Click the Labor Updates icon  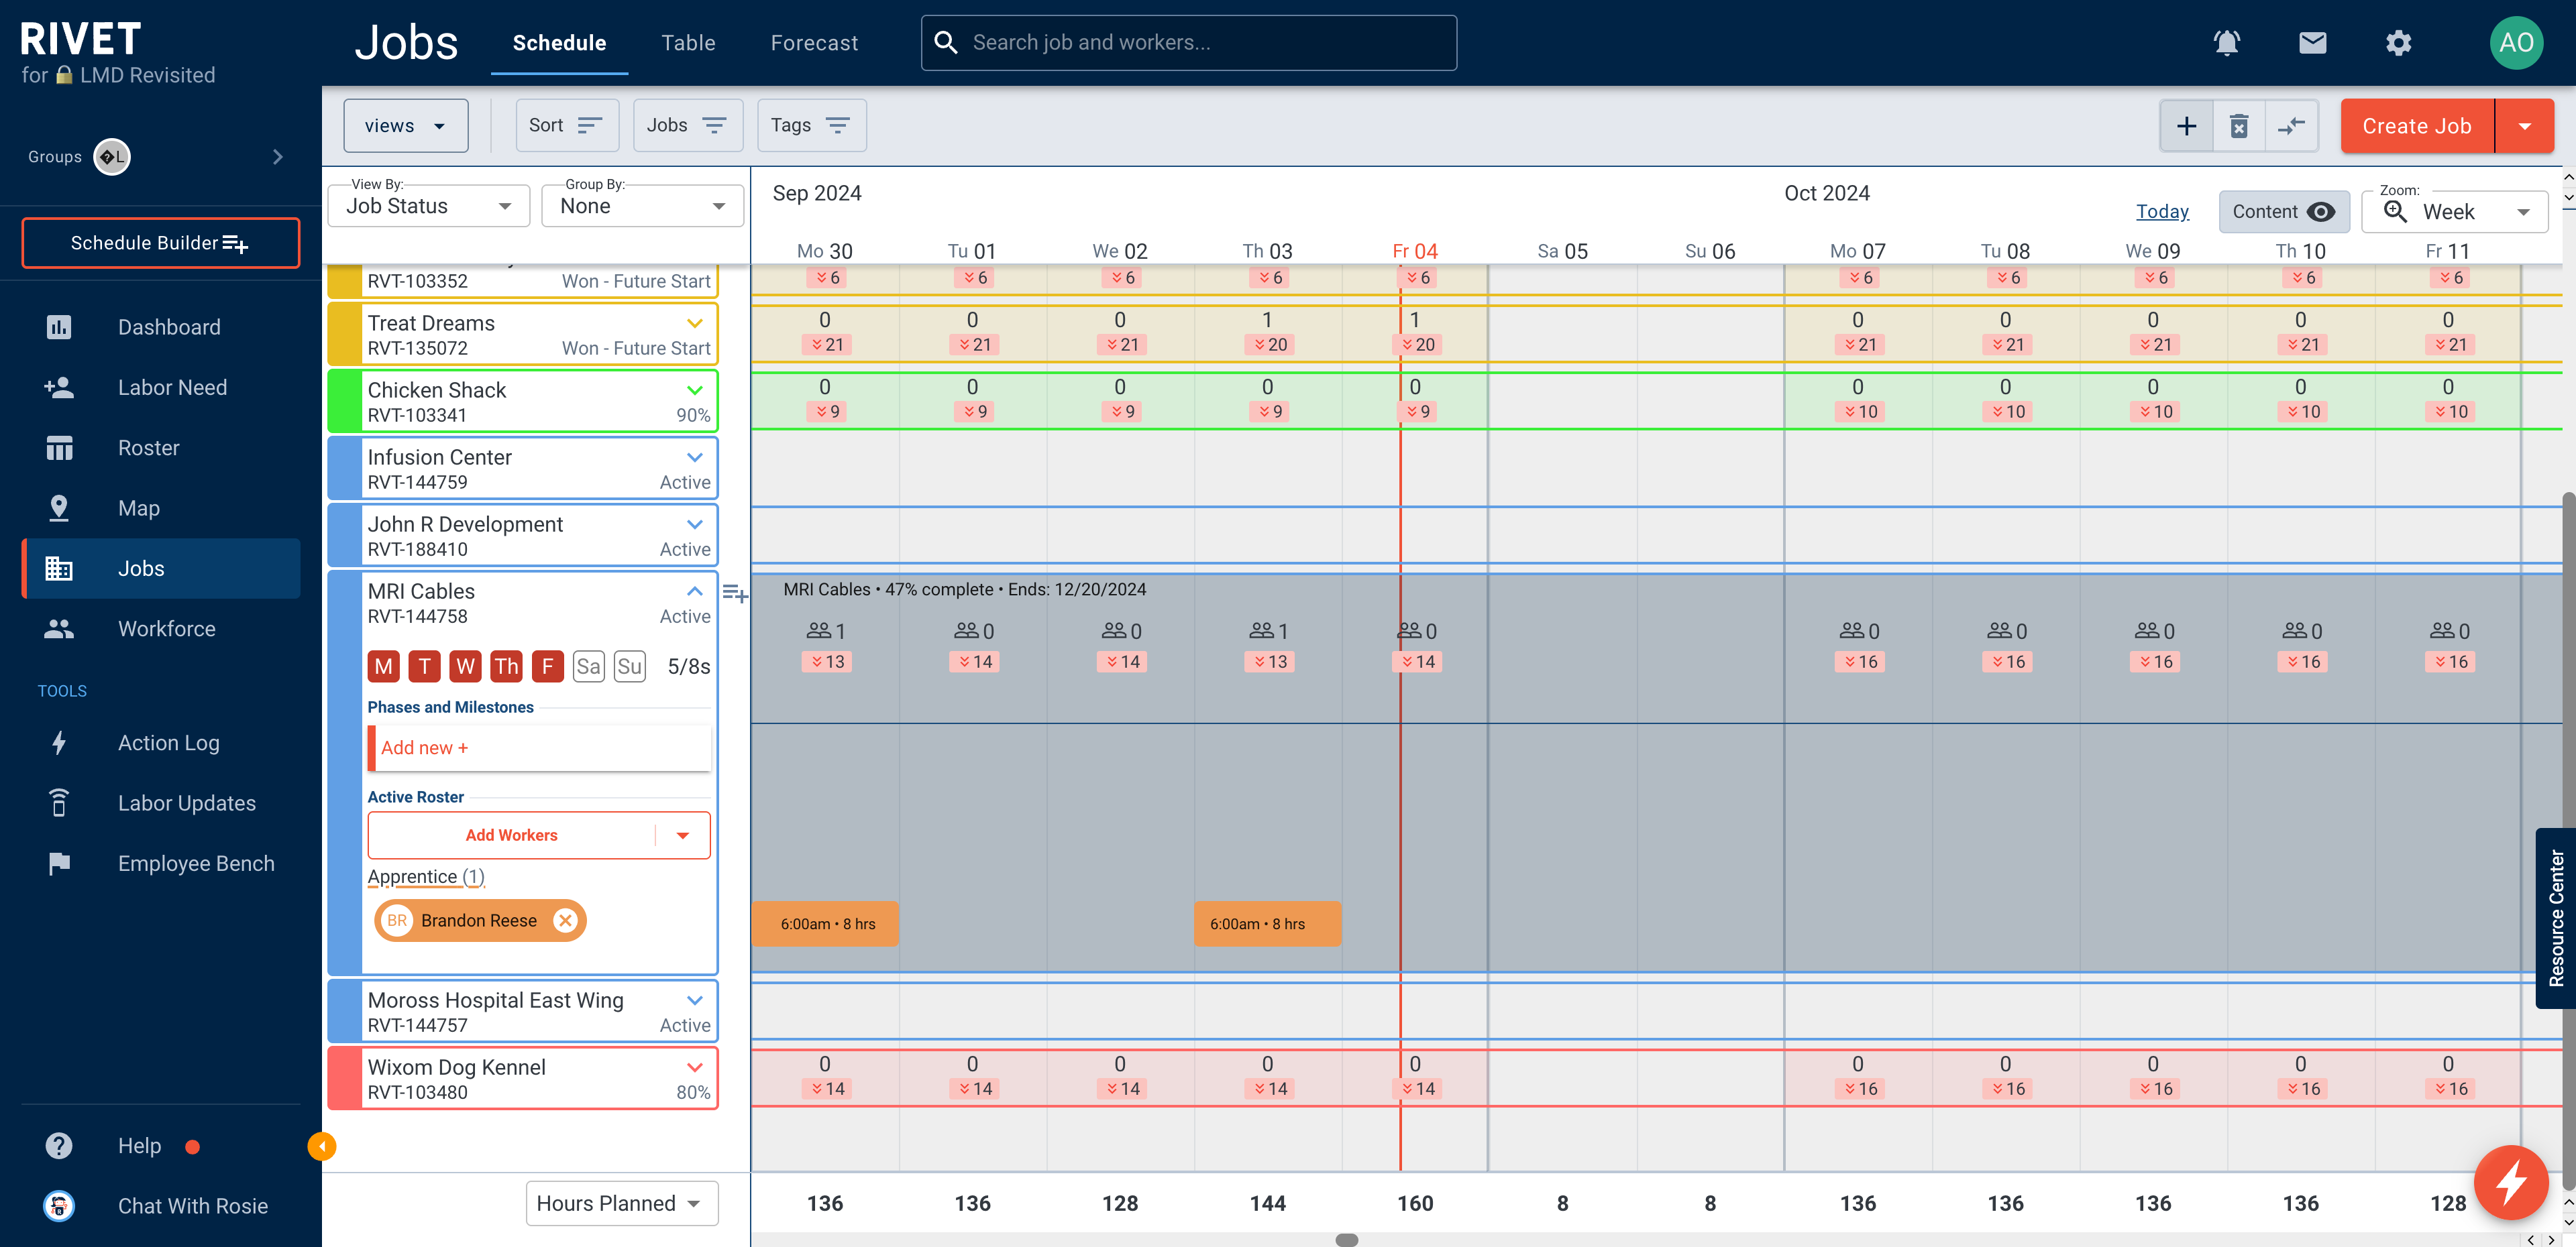pos(59,803)
